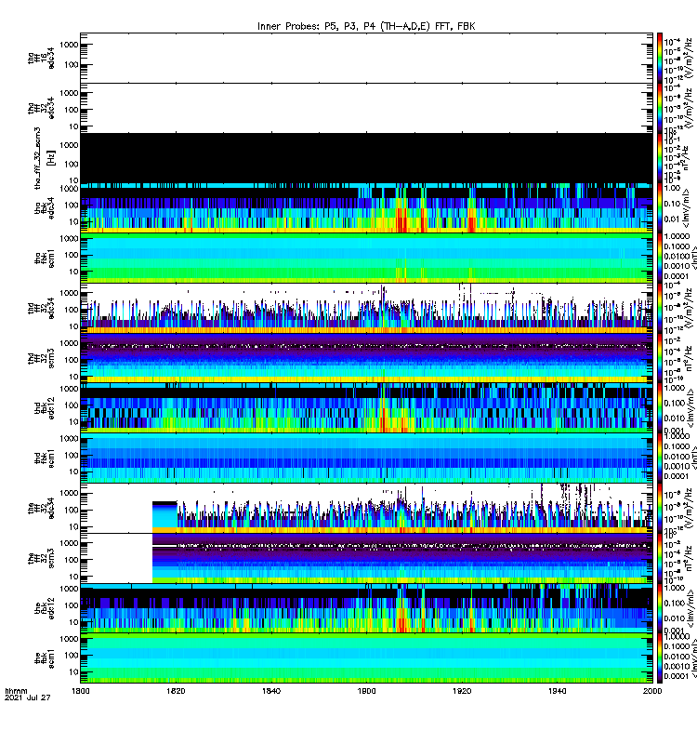Click the color bar beside tha_fff_32_scm3 panel
The image size is (697, 744).
click(x=660, y=158)
